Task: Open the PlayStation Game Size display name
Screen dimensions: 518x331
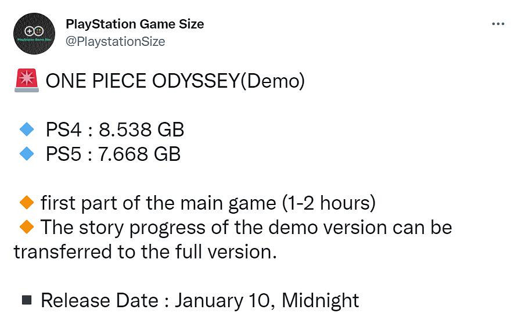Action: 135,24
